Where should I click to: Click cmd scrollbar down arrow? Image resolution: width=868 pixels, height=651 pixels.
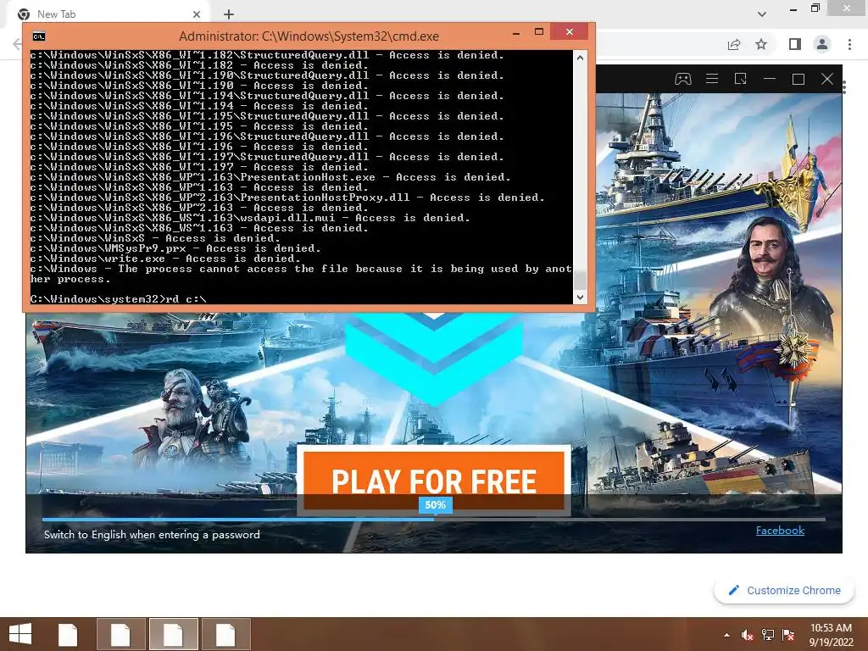[580, 298]
